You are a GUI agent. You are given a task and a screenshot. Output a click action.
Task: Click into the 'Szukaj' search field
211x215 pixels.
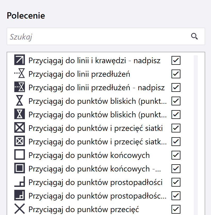pos(98,37)
